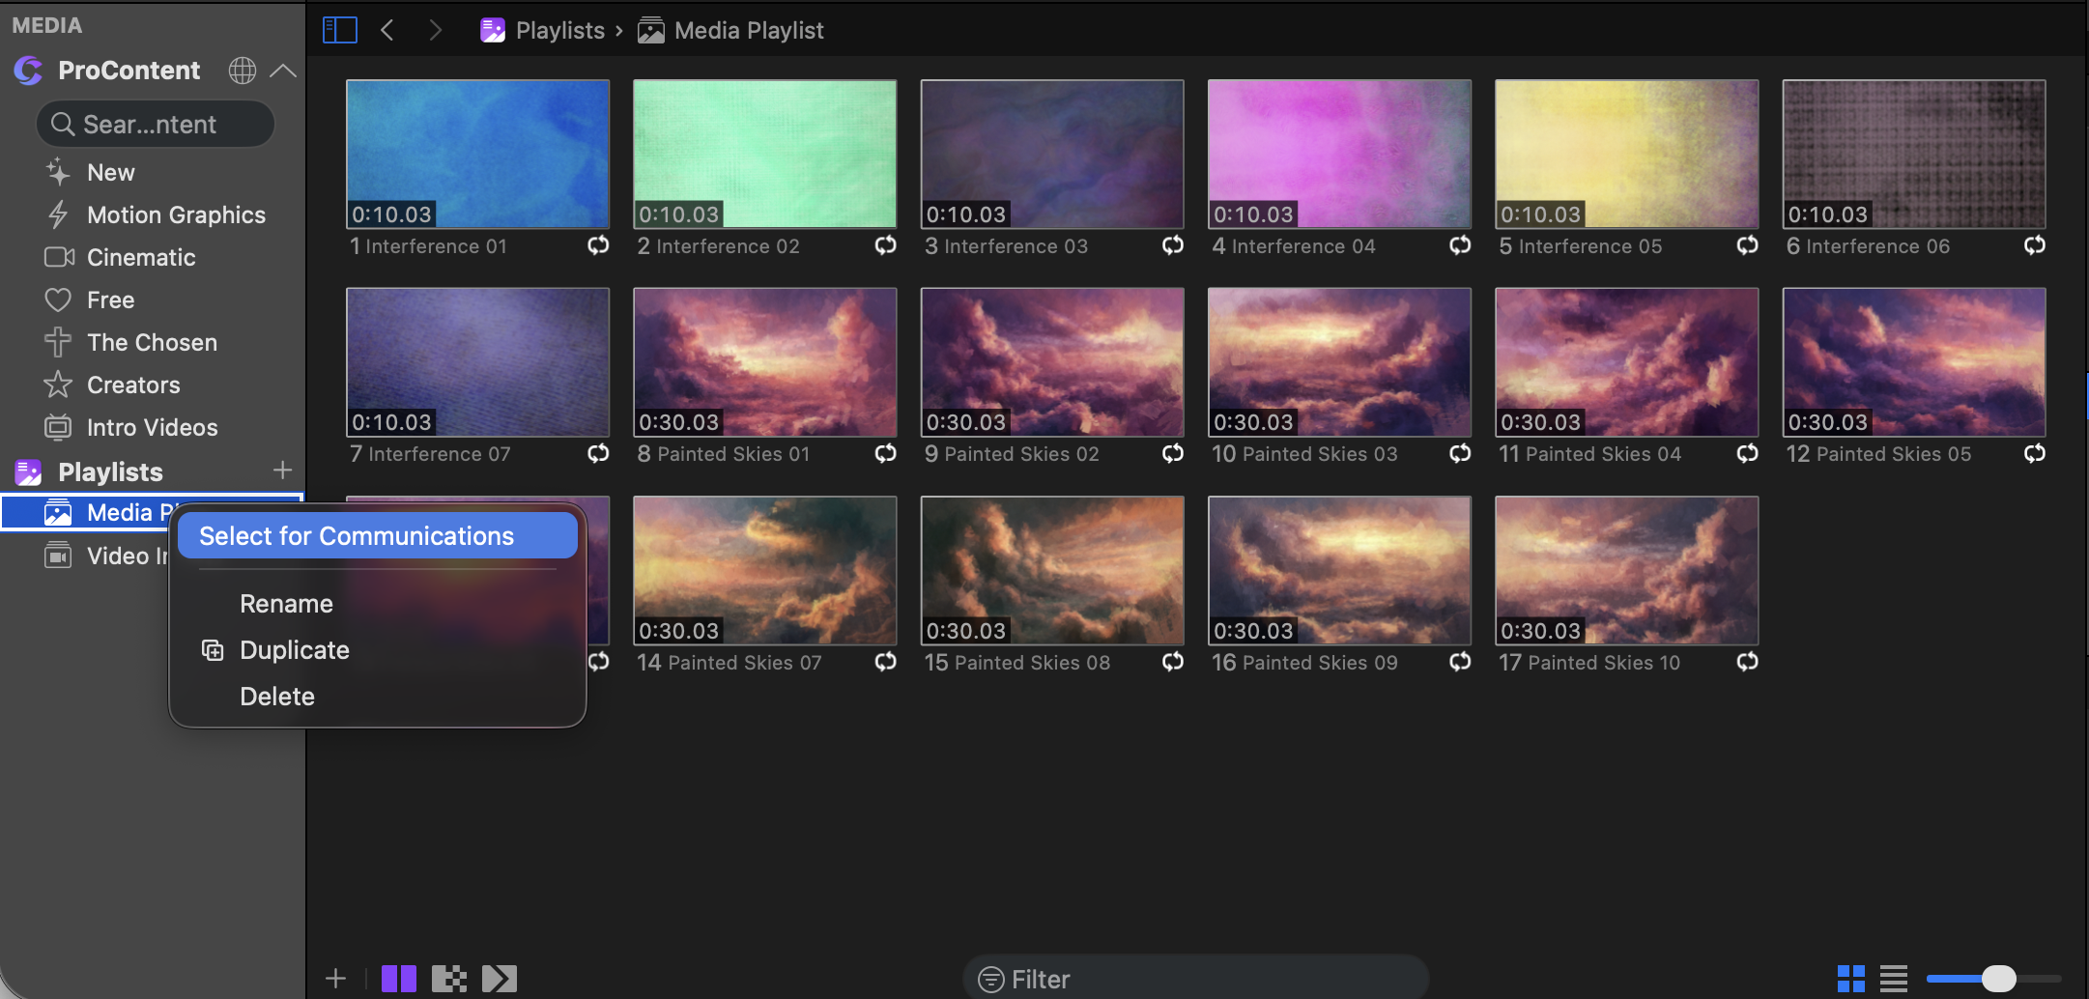The width and height of the screenshot is (2089, 999).
Task: Click the ProContent search field
Action: pos(156,124)
